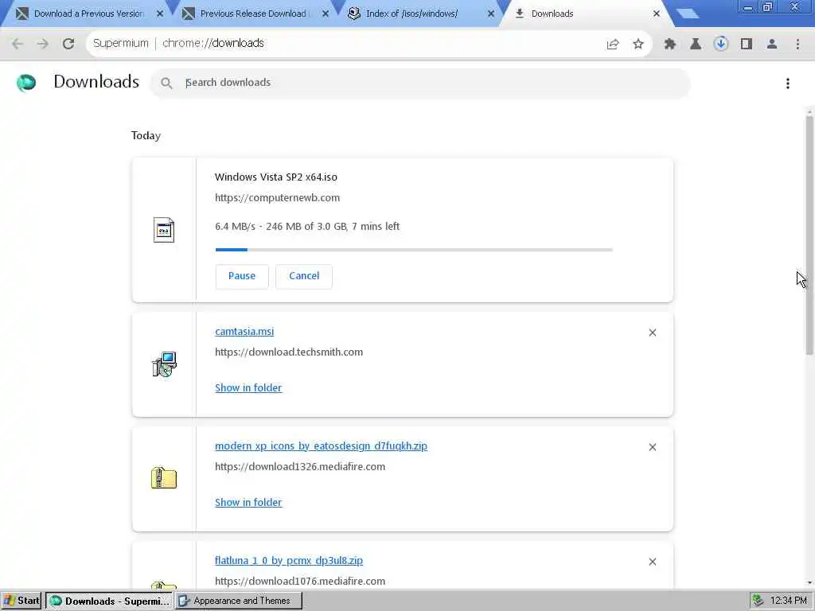This screenshot has height=611, width=815.
Task: Click the camtasia.msi installer icon
Action: click(164, 364)
